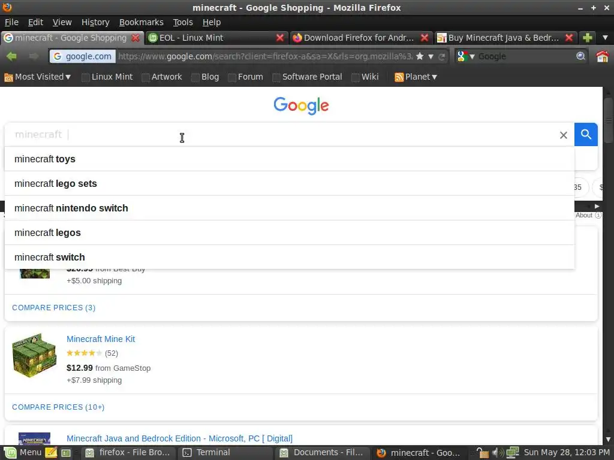Open the Artwork bookmark

click(x=162, y=77)
